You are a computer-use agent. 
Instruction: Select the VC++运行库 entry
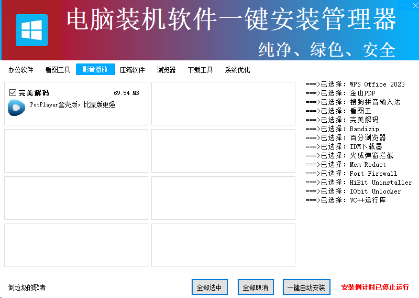(346, 200)
